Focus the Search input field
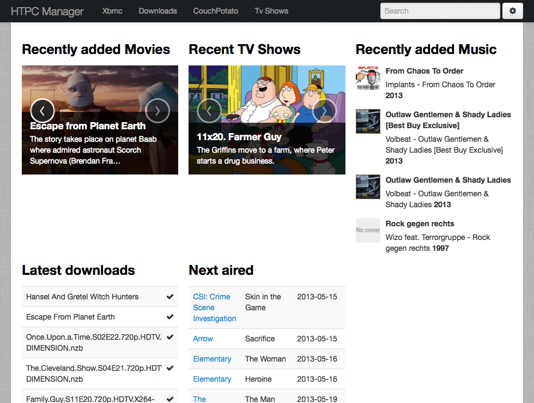This screenshot has width=534, height=403. click(440, 11)
